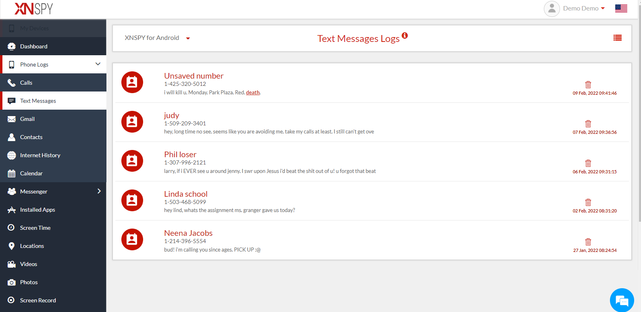The height and width of the screenshot is (312, 641).
Task: Open the XNSPY for Android device dropdown
Action: 157,38
